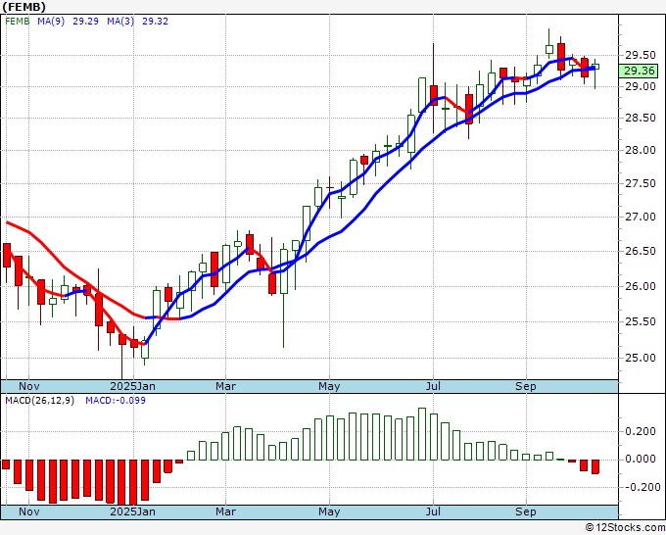This screenshot has width=666, height=535.
Task: Click the MA(9) legend label
Action: click(51, 21)
